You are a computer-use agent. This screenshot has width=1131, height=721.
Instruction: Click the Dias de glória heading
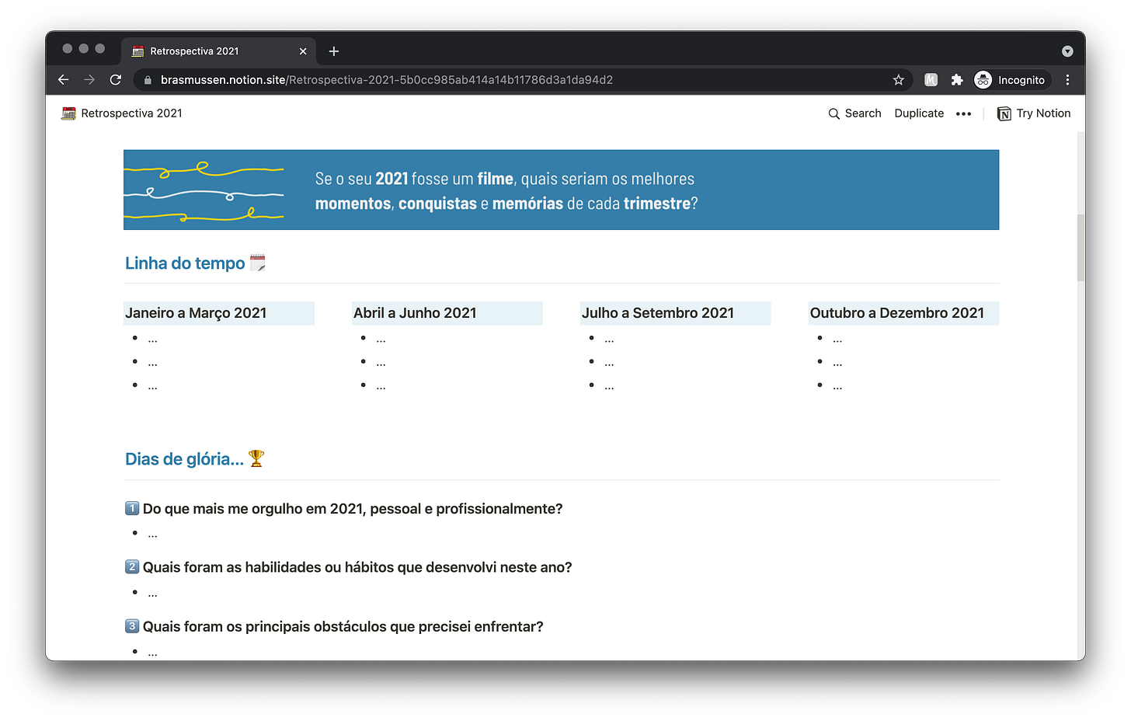184,459
